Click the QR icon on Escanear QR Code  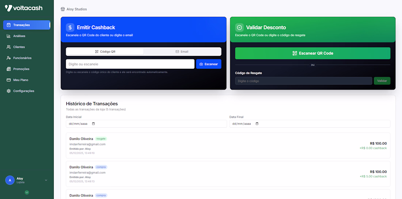coord(295,53)
